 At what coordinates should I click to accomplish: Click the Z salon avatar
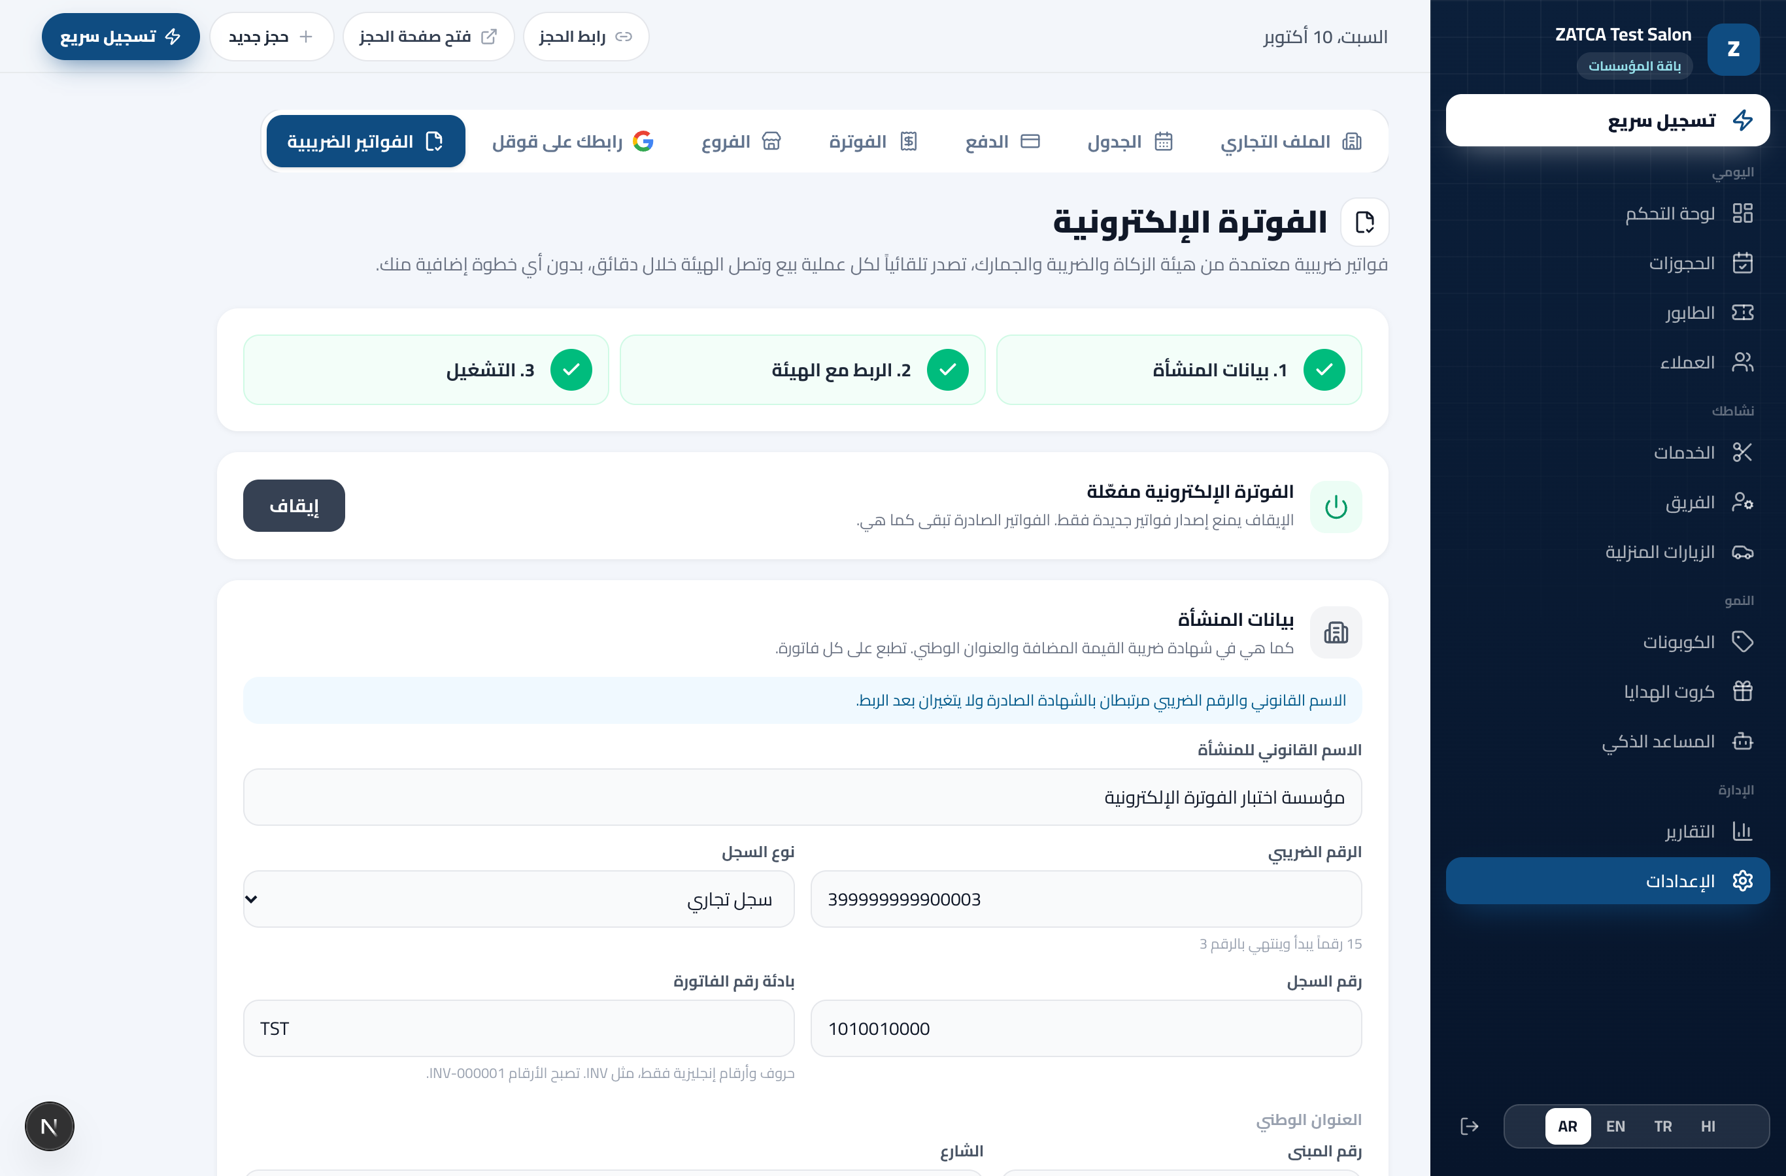1732,50
